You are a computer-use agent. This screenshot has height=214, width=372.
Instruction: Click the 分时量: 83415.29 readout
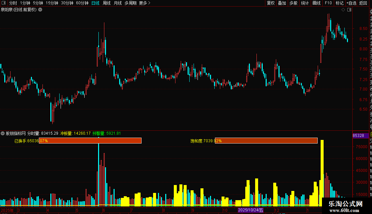[43, 133]
